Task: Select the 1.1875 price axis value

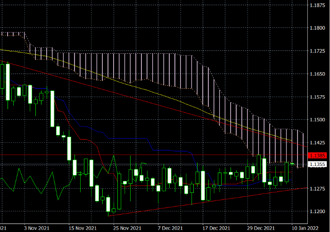Action: tap(317, 5)
